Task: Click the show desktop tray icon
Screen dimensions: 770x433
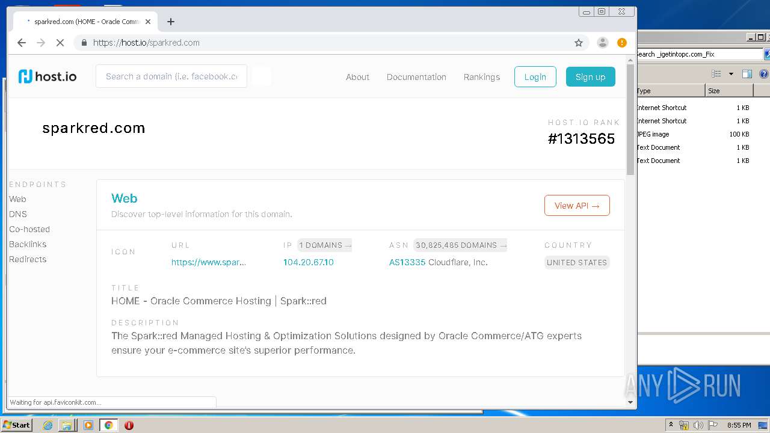Action: tap(763, 425)
